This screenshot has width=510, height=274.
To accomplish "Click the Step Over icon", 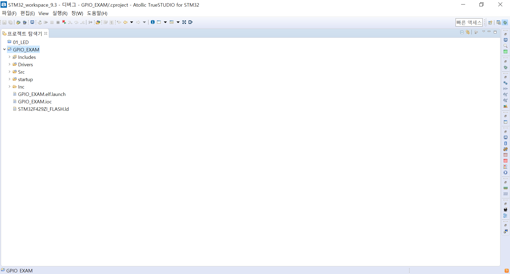I will 76,22.
